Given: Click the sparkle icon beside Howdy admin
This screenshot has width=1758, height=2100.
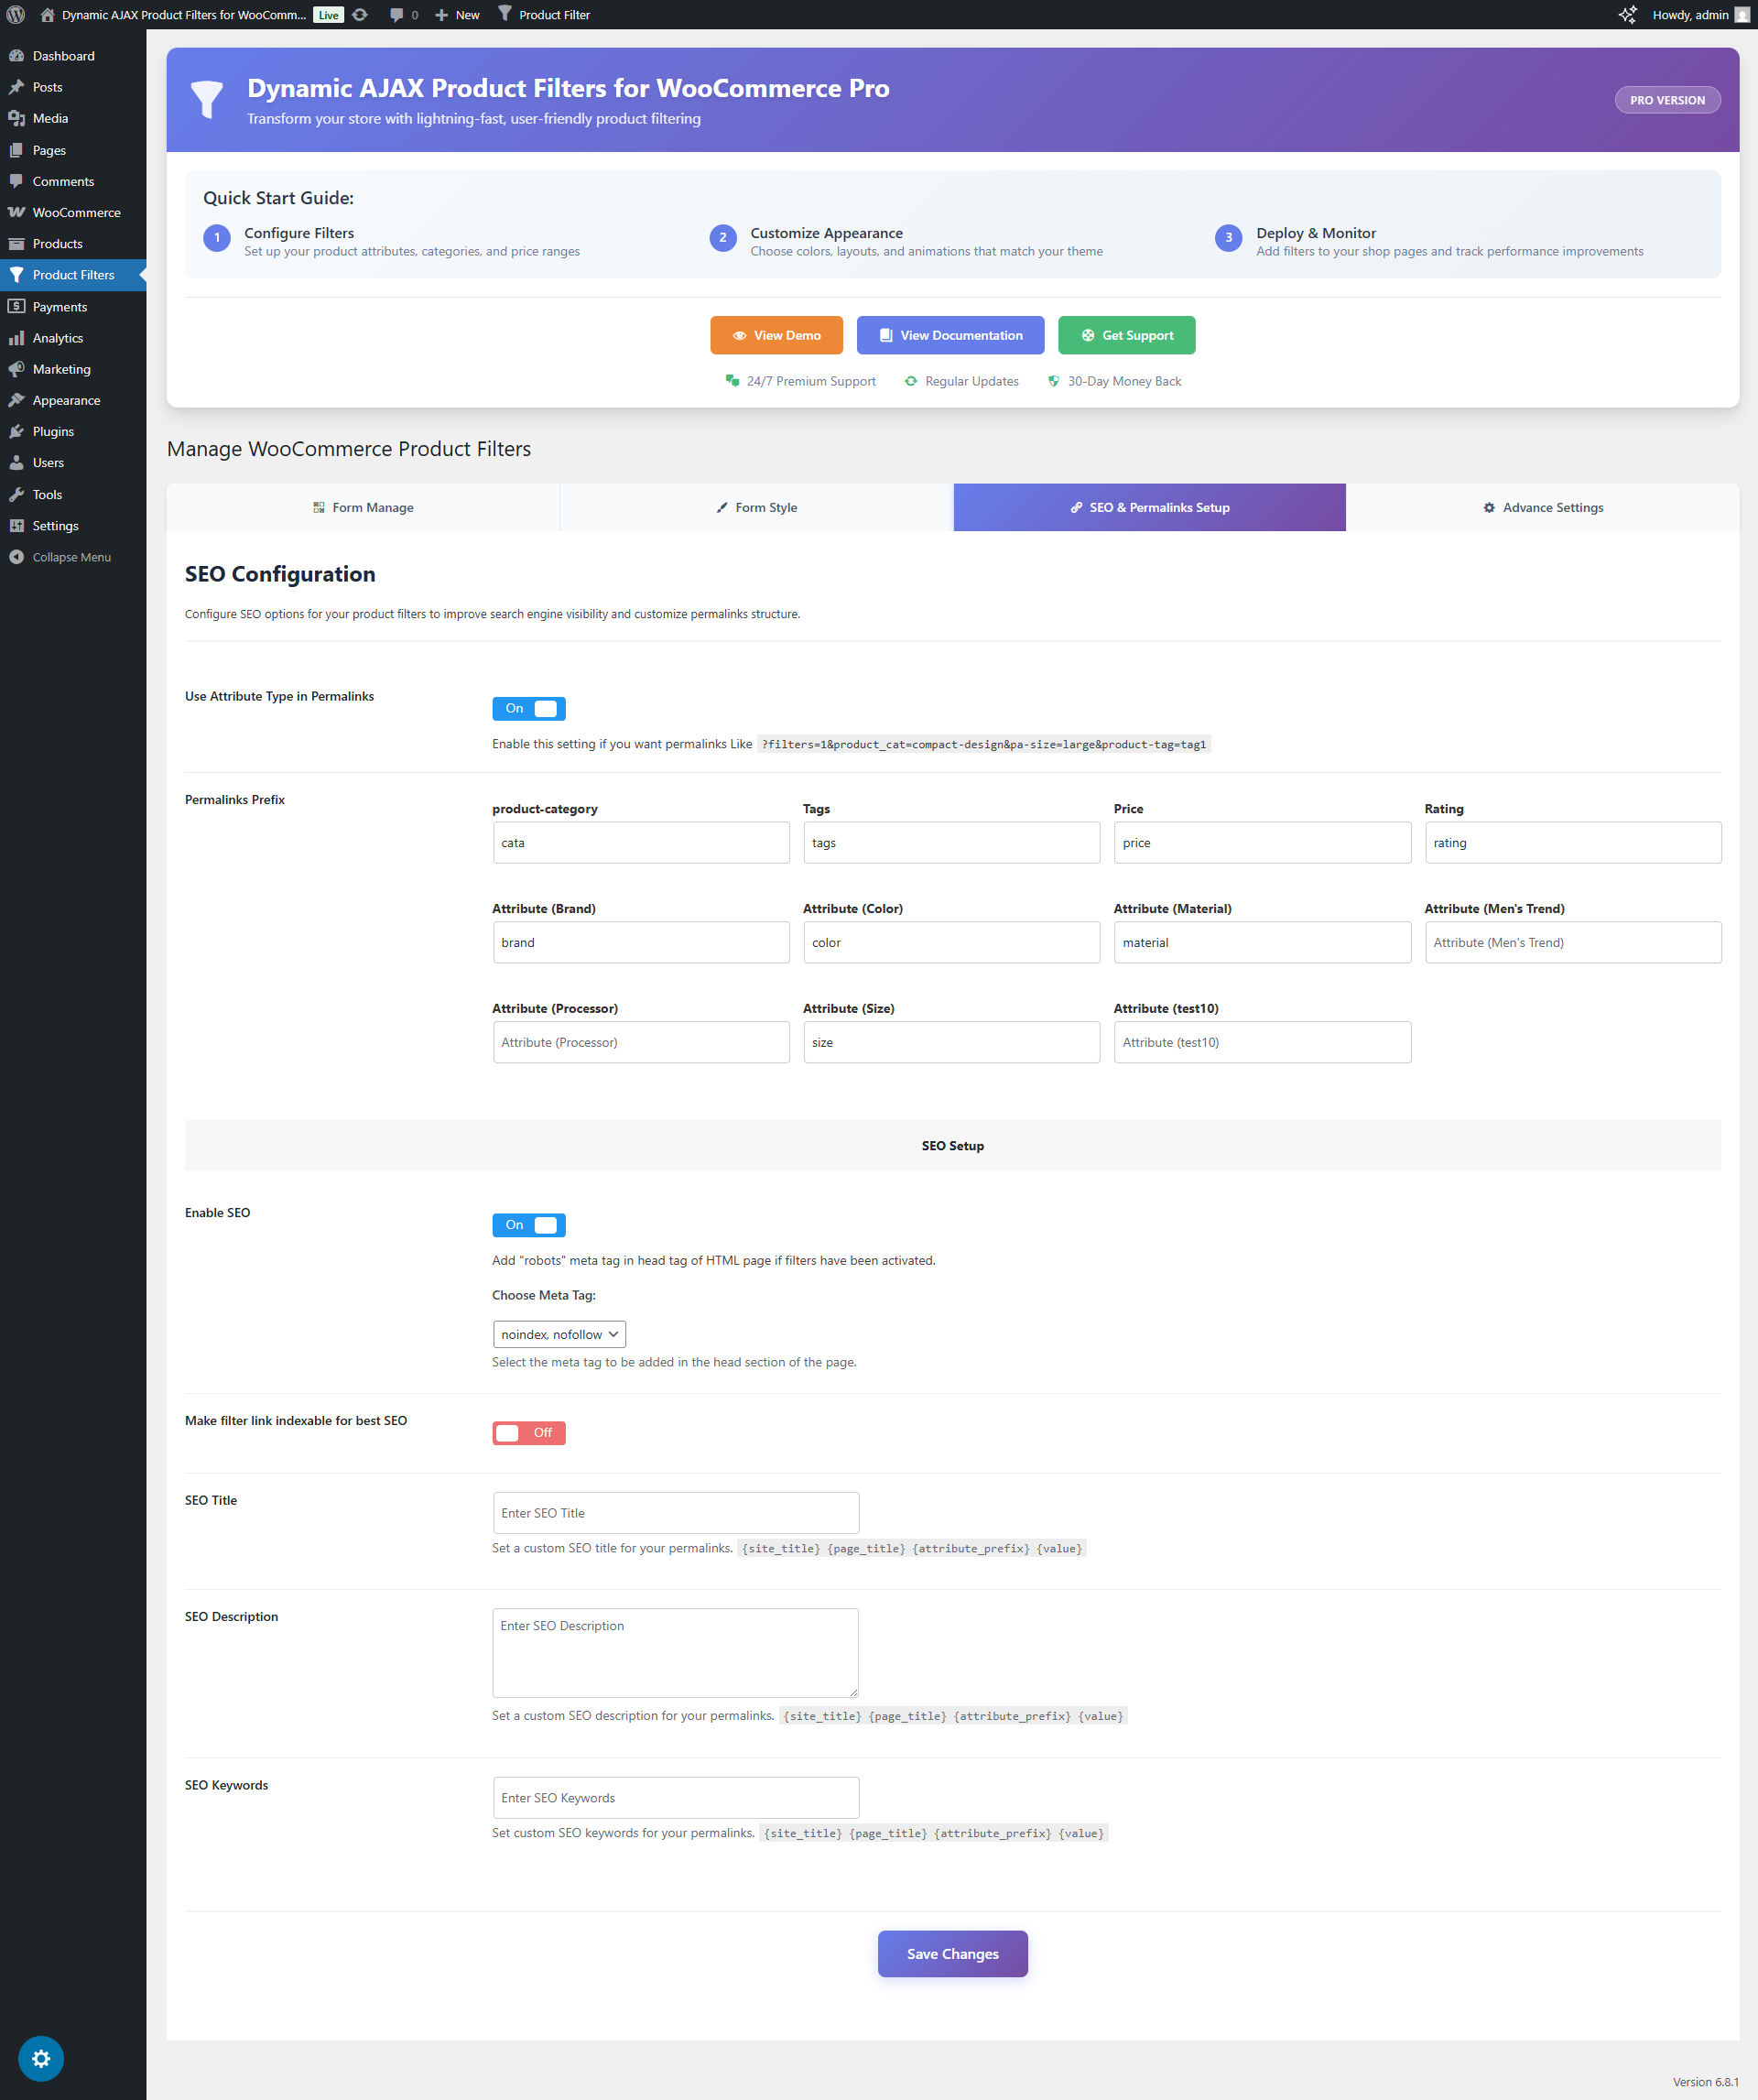Looking at the screenshot, I should coord(1627,15).
